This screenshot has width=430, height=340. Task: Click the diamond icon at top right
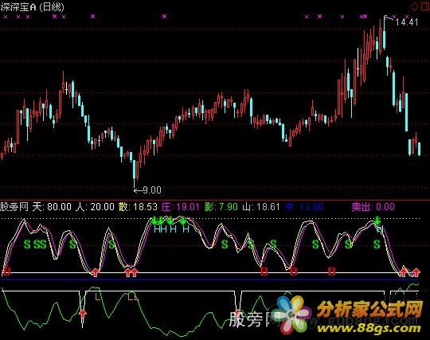tap(414, 6)
